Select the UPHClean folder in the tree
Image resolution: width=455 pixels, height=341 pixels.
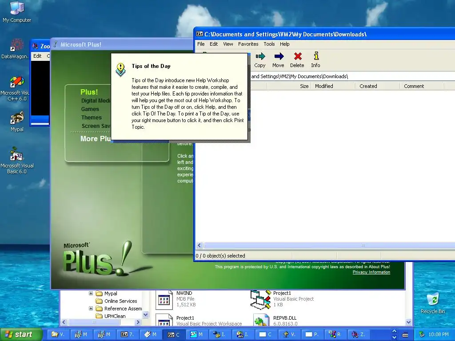(x=111, y=316)
